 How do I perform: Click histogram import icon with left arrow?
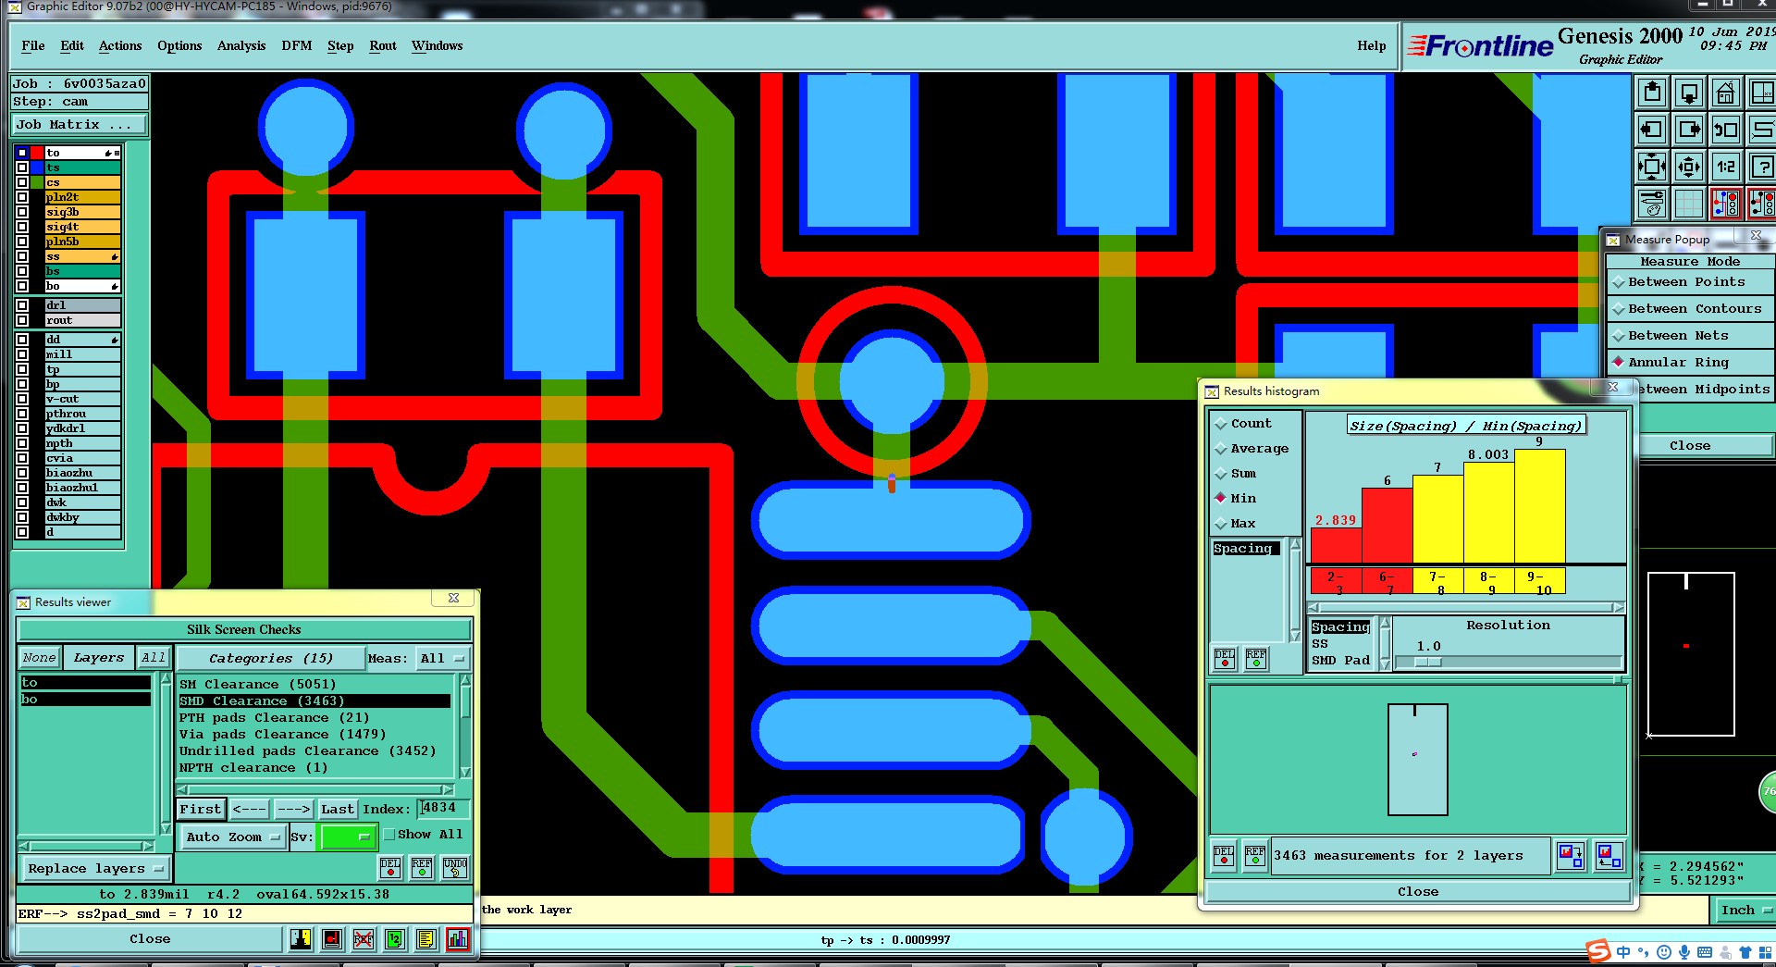point(1609,856)
